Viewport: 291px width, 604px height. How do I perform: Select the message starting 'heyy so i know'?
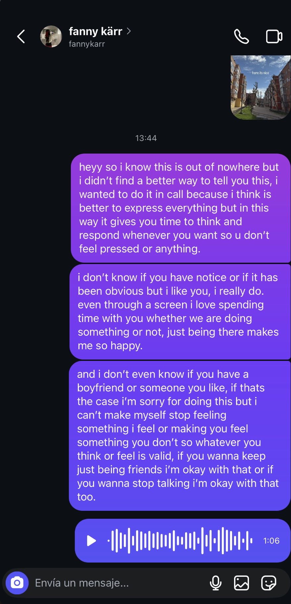coord(181,208)
